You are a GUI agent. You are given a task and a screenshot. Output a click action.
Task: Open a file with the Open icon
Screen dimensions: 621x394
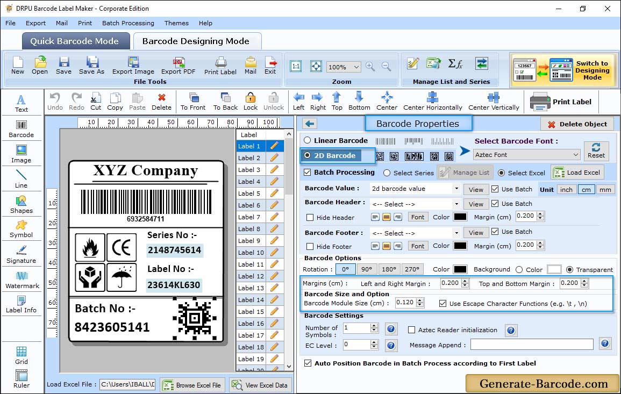pos(40,66)
